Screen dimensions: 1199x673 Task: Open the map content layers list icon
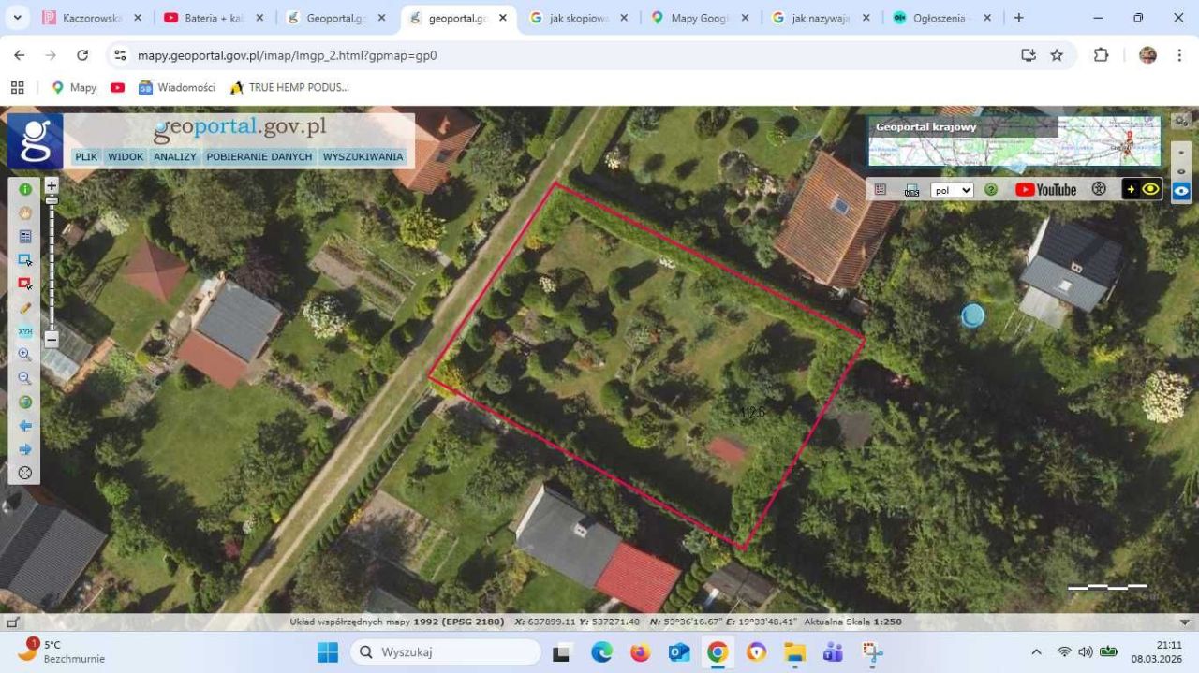pyautogui.click(x=881, y=189)
